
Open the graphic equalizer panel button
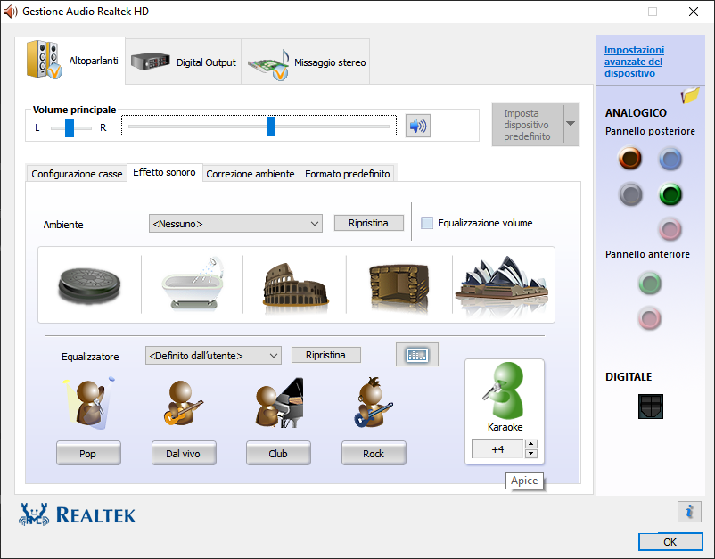click(417, 355)
